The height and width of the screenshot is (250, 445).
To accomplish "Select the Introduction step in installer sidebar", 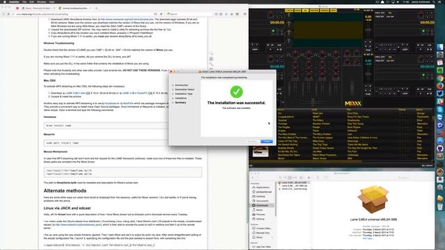I will [x=181, y=85].
